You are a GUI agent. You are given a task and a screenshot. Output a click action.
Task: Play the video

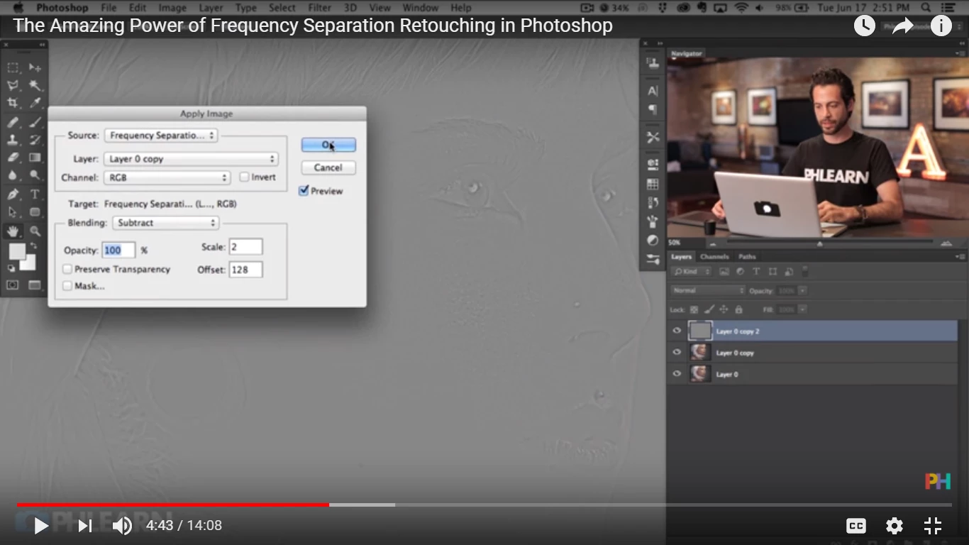41,526
